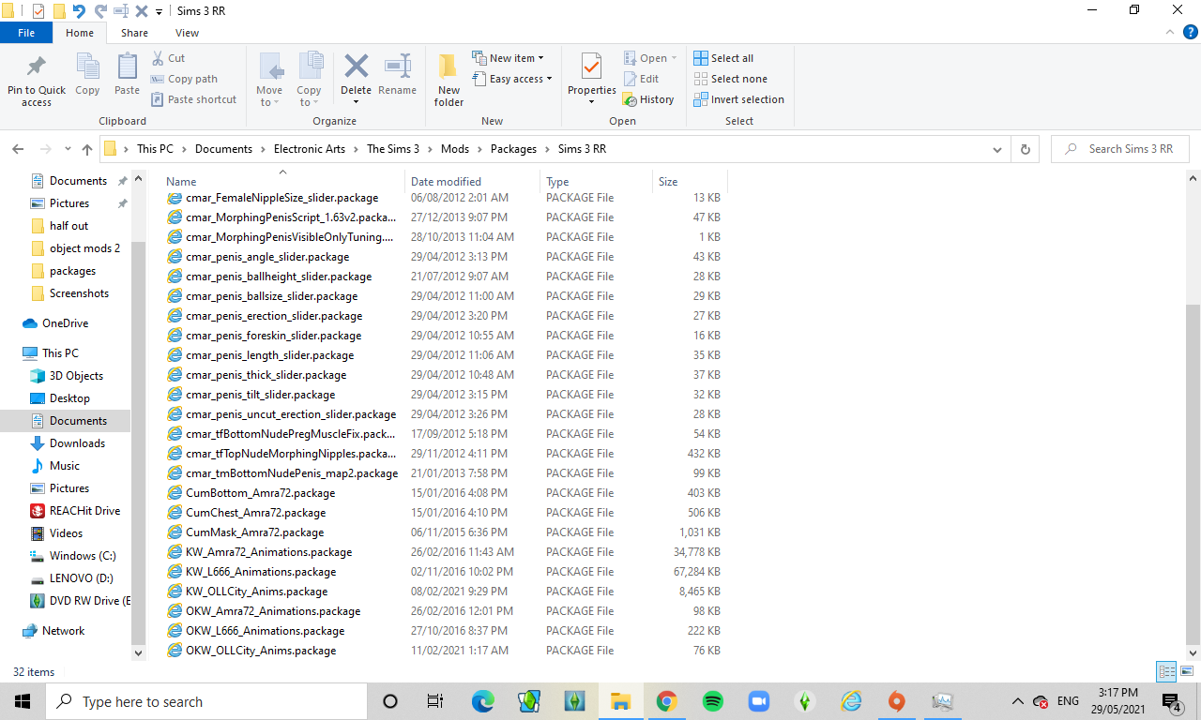Select KW_L666_Animations.package file

coord(261,572)
